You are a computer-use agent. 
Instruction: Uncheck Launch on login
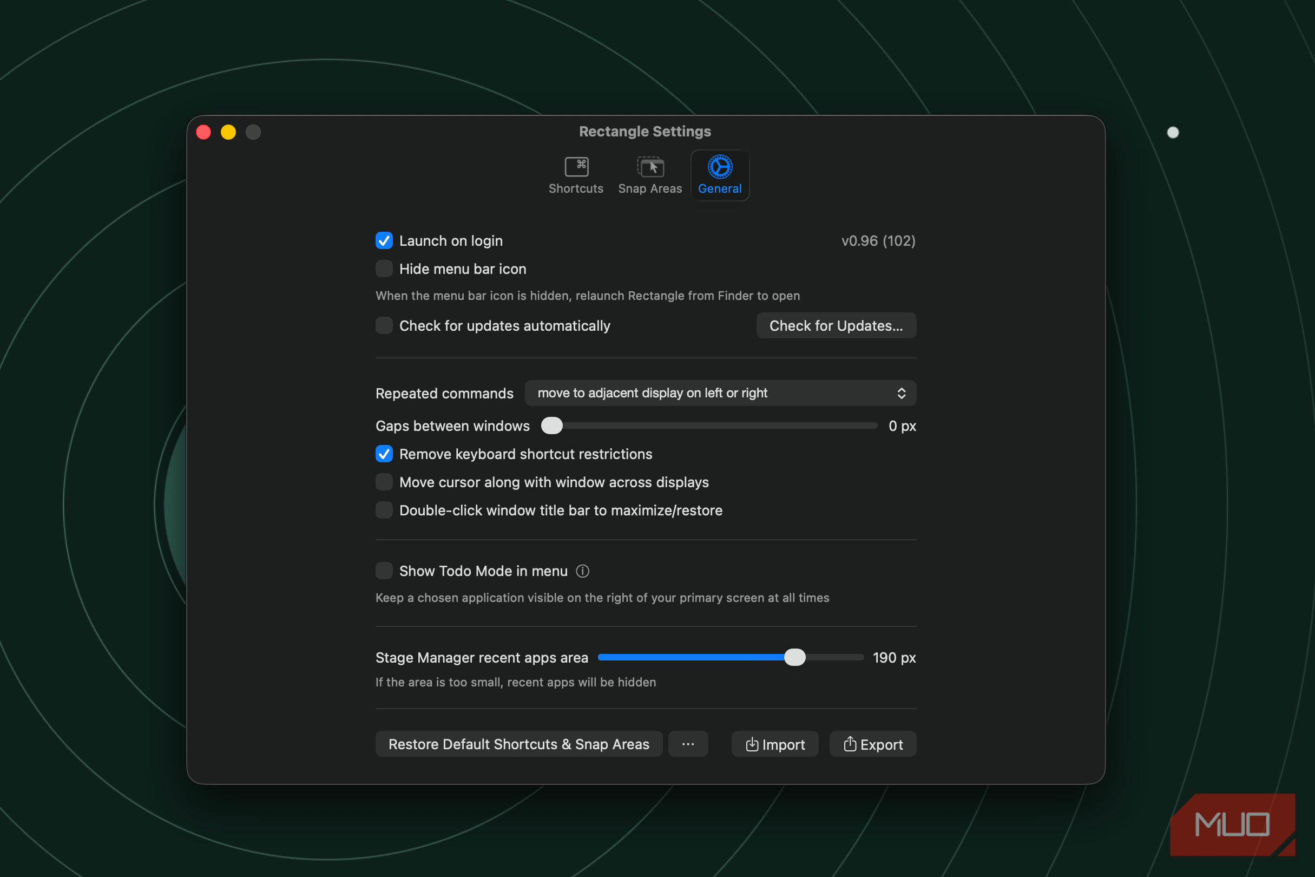[x=384, y=240]
